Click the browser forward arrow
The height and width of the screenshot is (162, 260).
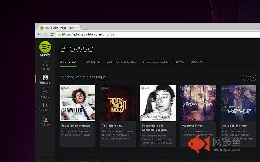coord(46,34)
